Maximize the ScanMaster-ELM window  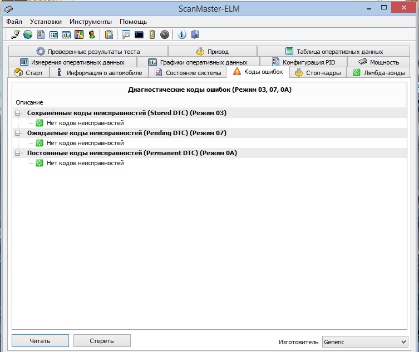(384, 8)
